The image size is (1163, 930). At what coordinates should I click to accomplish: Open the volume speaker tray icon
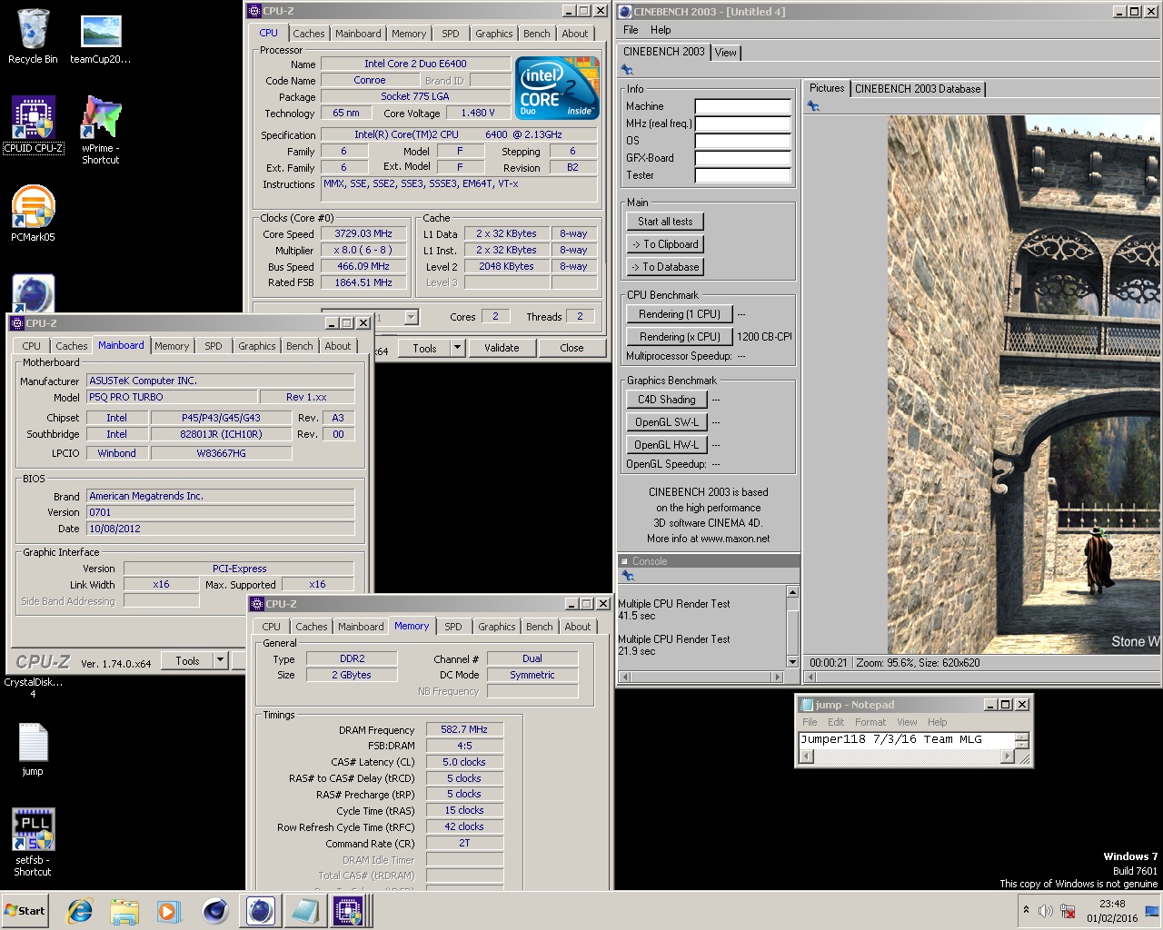tap(1046, 911)
